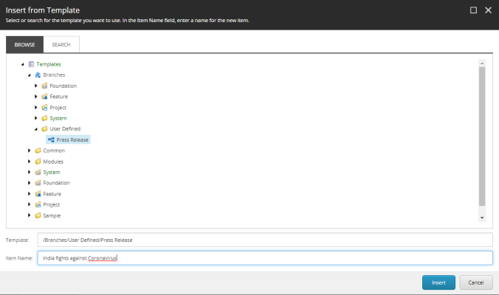
Task: Click the Common folder icon
Action: click(x=38, y=150)
